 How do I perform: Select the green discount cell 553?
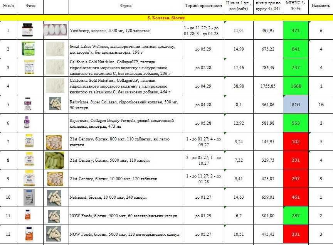(x=296, y=123)
